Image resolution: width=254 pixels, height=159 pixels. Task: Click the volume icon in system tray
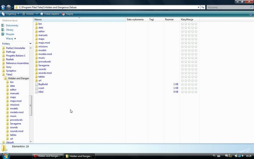[x=243, y=156]
